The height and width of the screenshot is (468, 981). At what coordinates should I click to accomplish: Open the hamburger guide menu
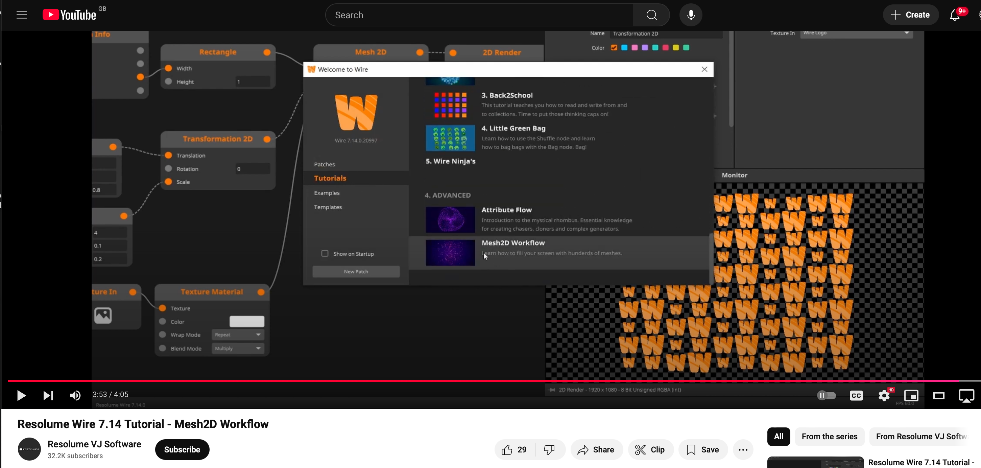click(22, 15)
